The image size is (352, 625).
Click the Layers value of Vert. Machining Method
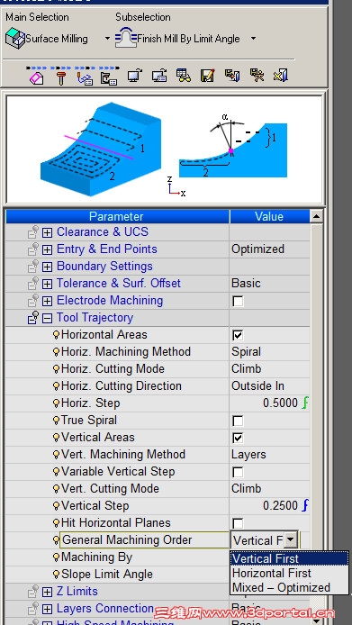[x=248, y=455]
